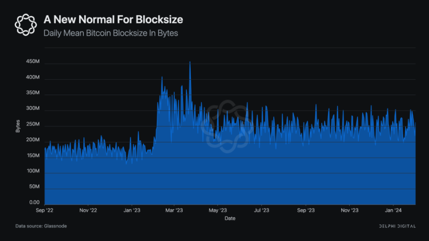Click the Delphi Digital branding text
This screenshot has height=241, width=429.
click(x=397, y=226)
